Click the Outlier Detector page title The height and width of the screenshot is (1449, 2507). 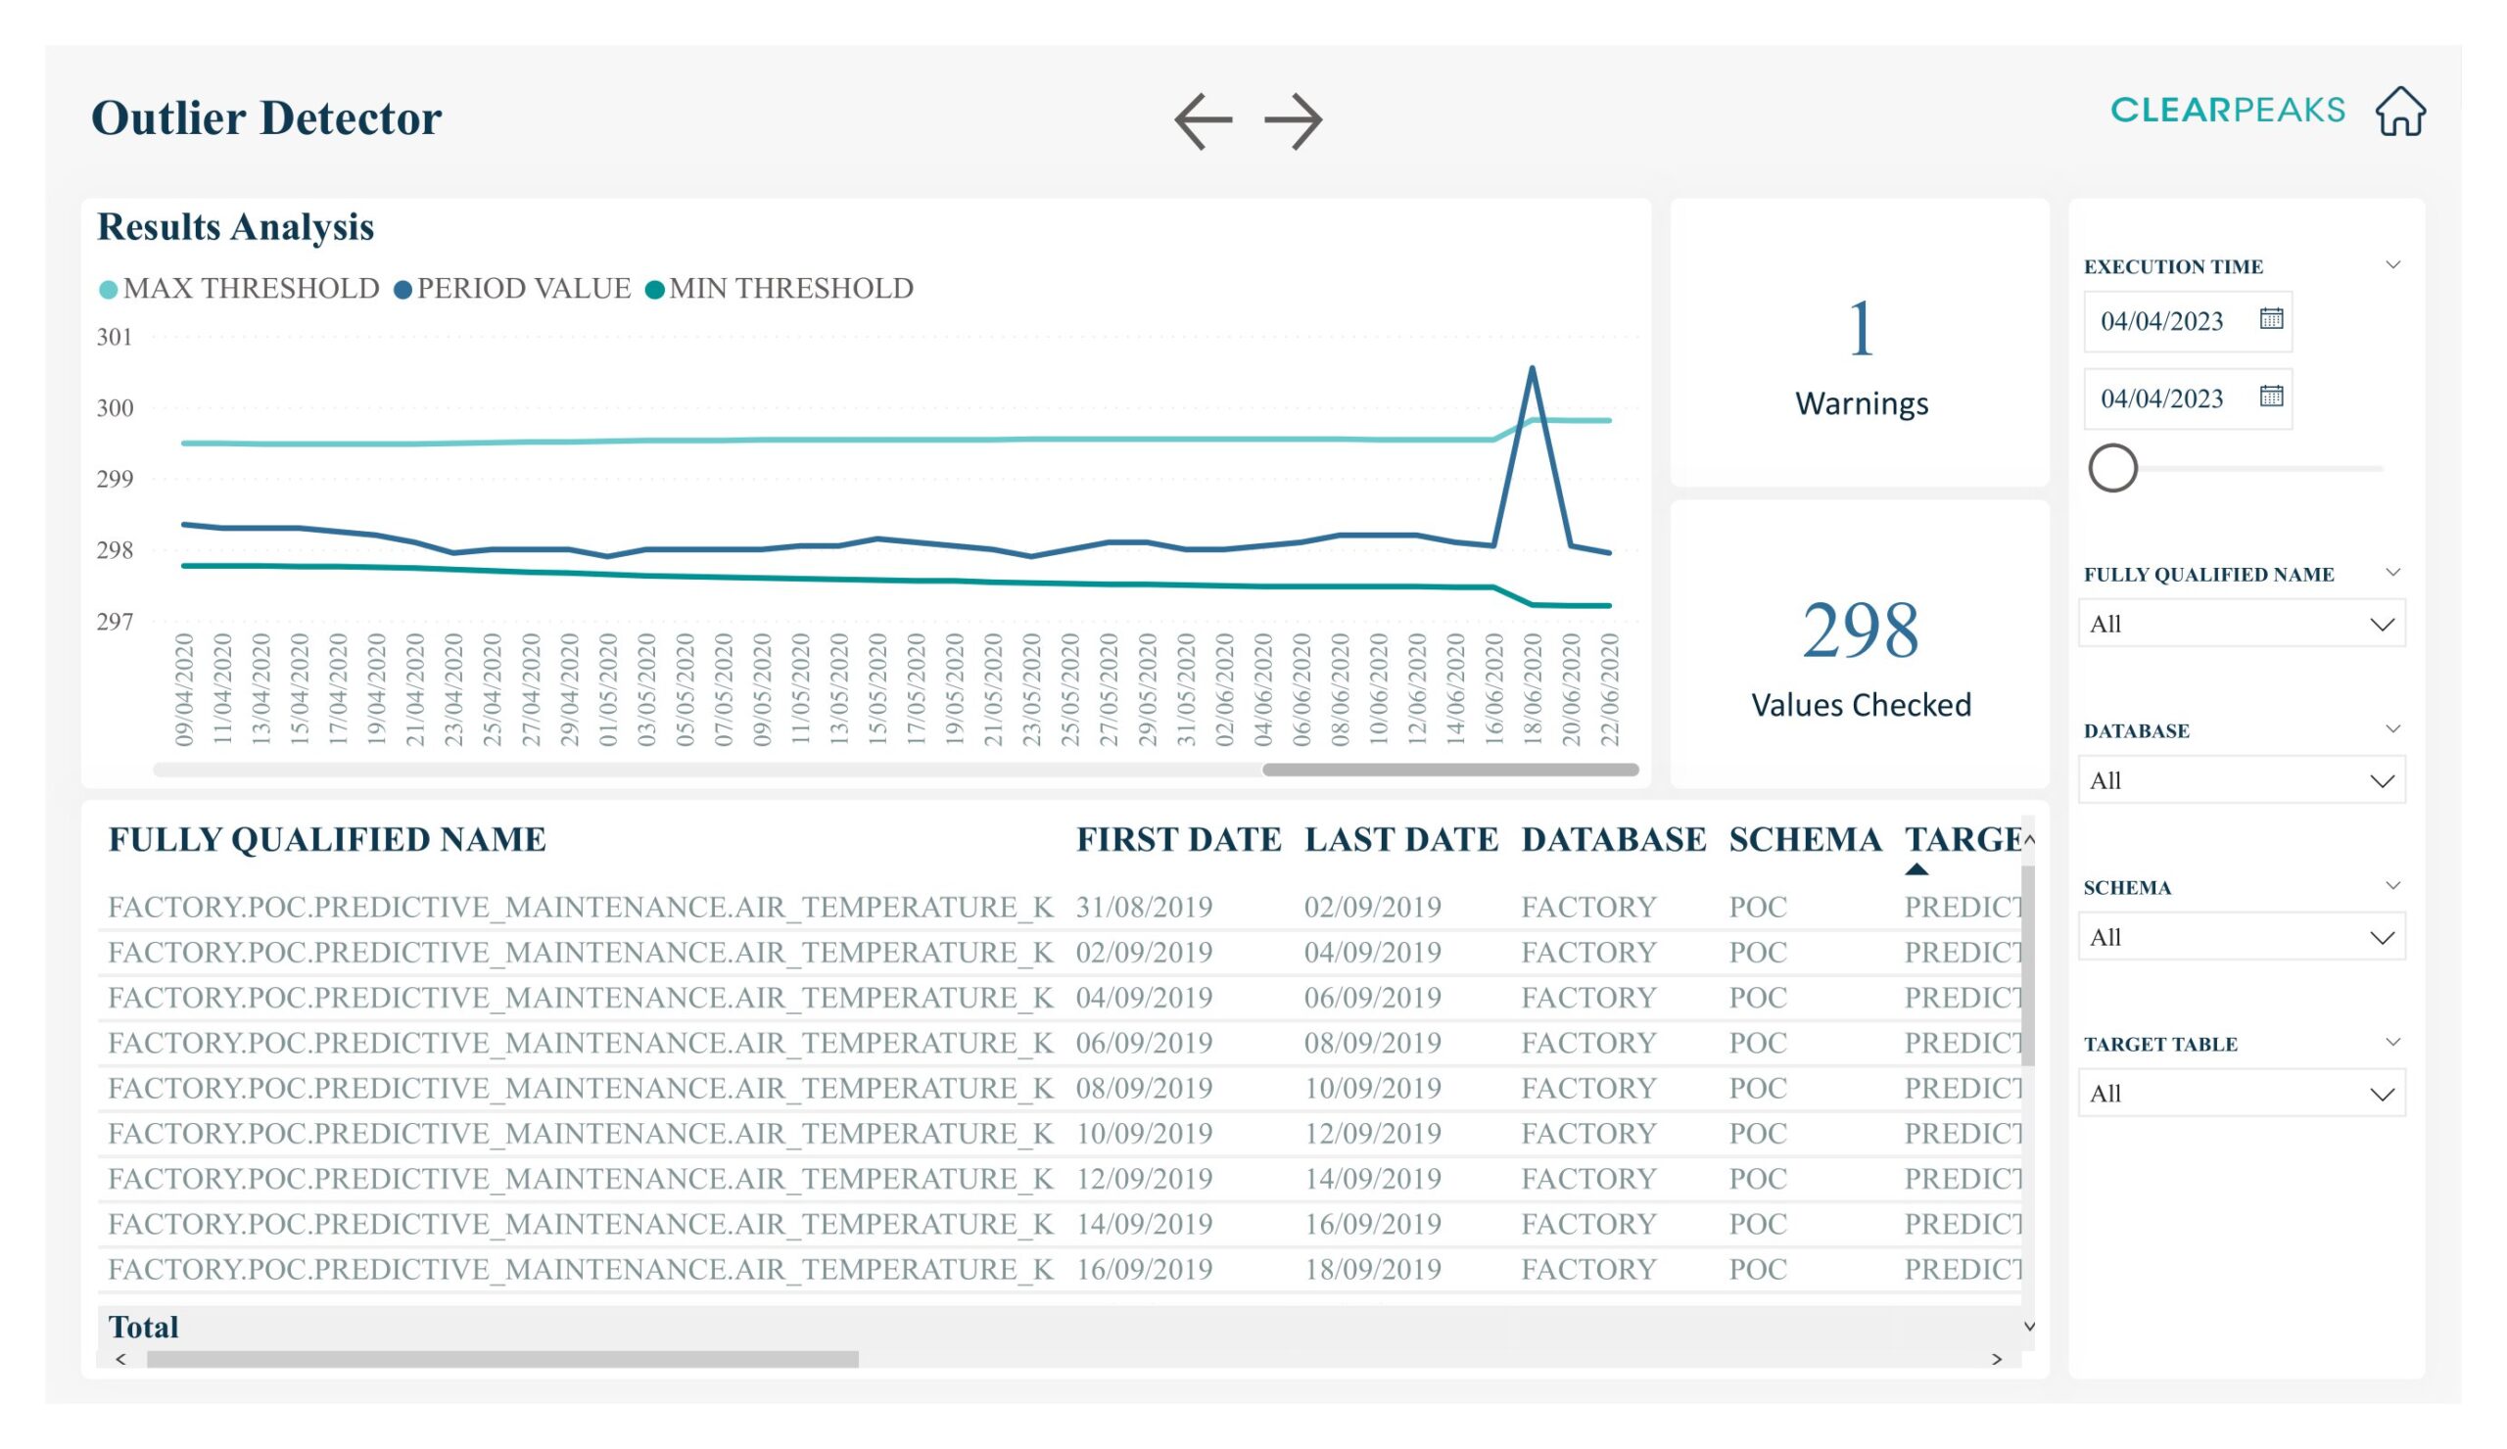tap(265, 117)
